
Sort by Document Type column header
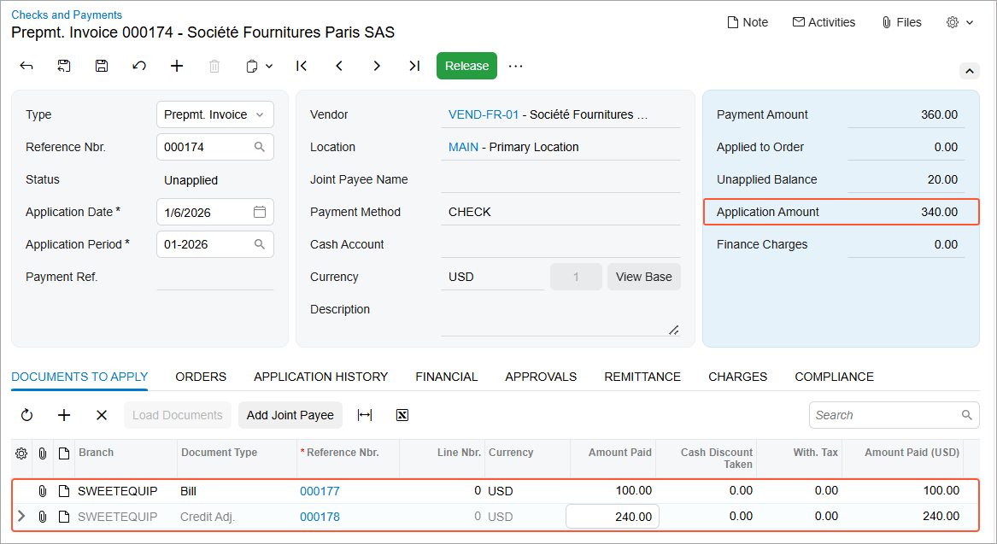220,453
